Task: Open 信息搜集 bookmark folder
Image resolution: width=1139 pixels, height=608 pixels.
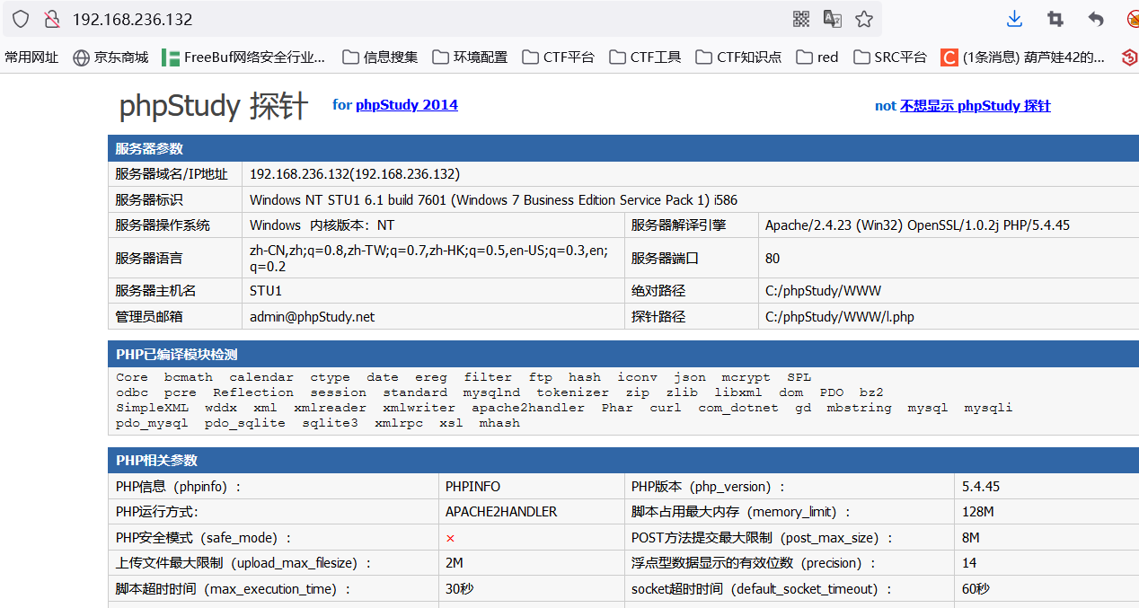Action: pos(381,57)
